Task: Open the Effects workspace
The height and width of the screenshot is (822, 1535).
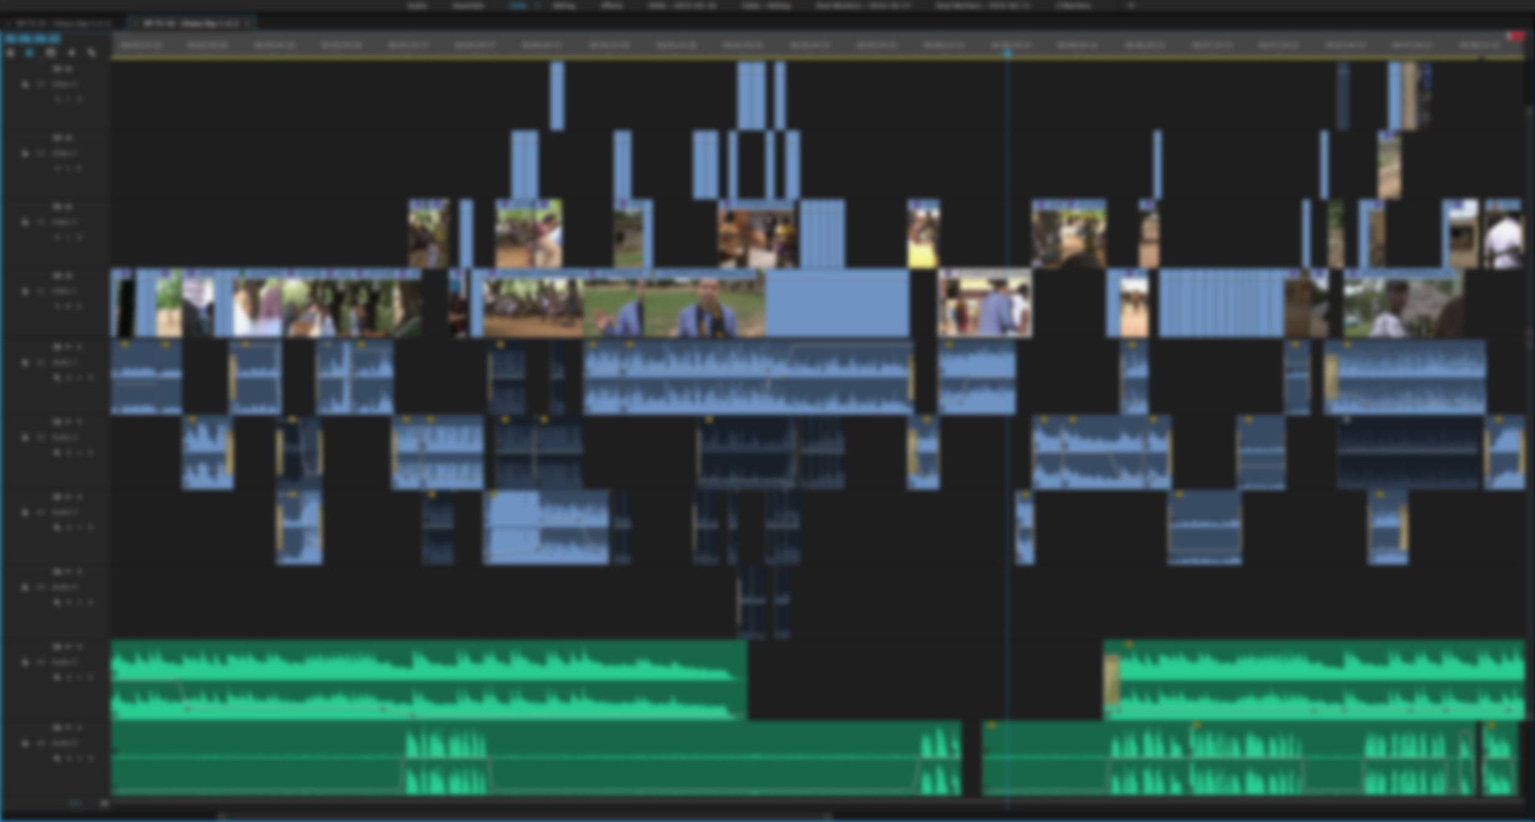Action: (x=611, y=6)
